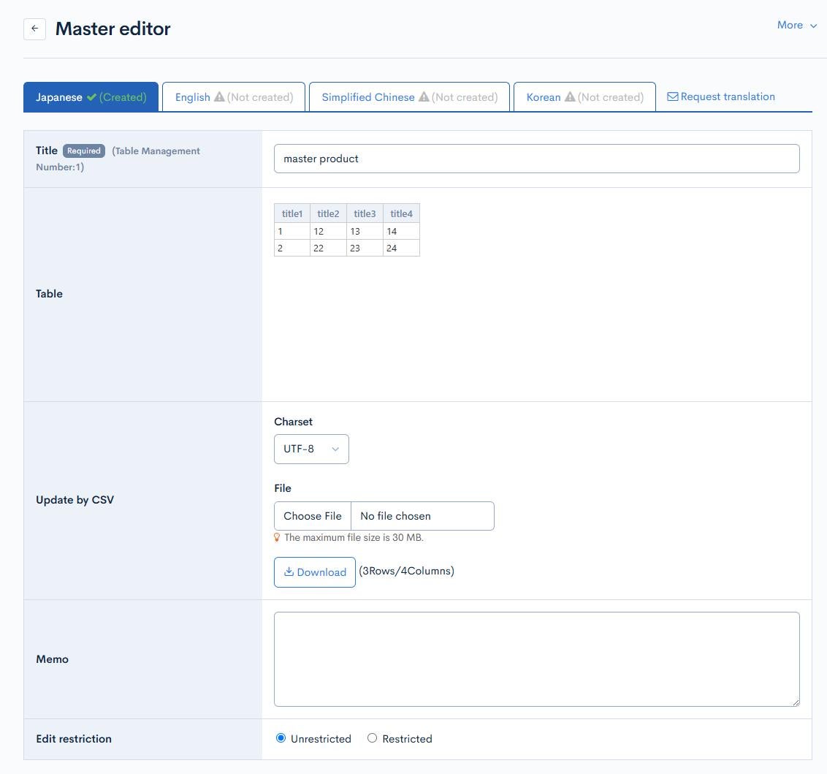Select the Unrestricted radio button
This screenshot has height=774, width=827.
281,738
